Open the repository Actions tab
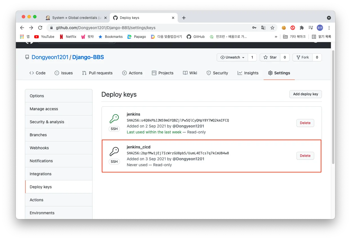351x240 pixels. [132, 73]
